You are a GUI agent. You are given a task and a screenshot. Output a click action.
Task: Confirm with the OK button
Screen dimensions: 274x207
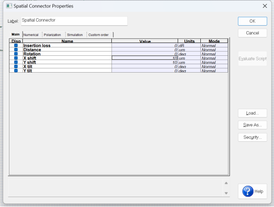252,21
